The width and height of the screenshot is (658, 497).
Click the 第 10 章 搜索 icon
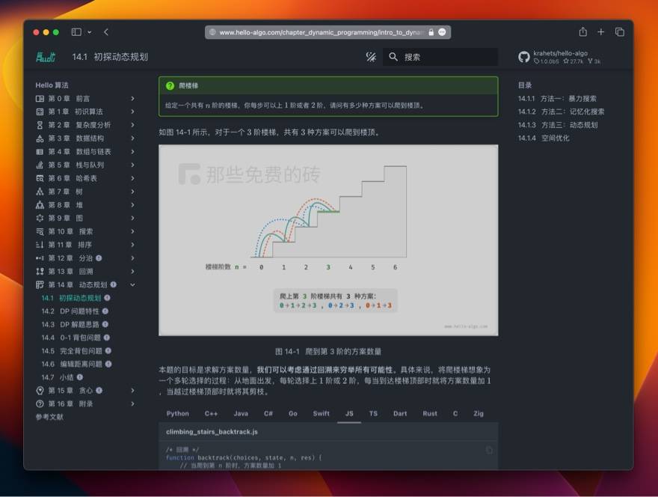coord(40,231)
